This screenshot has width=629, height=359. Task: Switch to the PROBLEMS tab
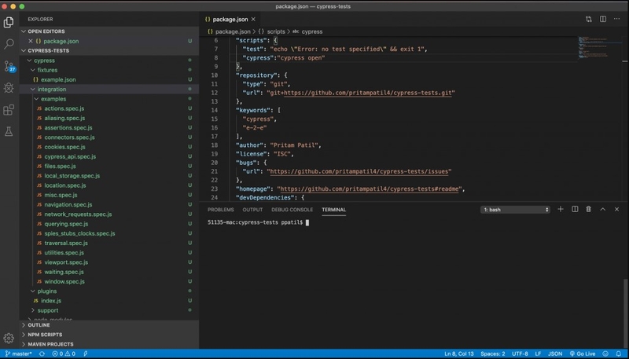pos(221,210)
